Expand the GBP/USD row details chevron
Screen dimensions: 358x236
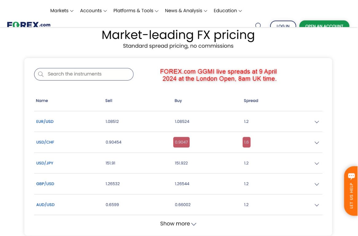tap(317, 184)
